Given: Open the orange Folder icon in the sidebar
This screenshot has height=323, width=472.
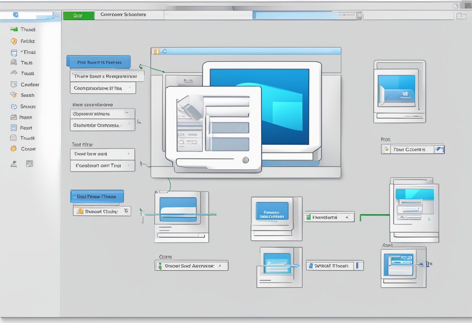Looking at the screenshot, I should tap(14, 41).
